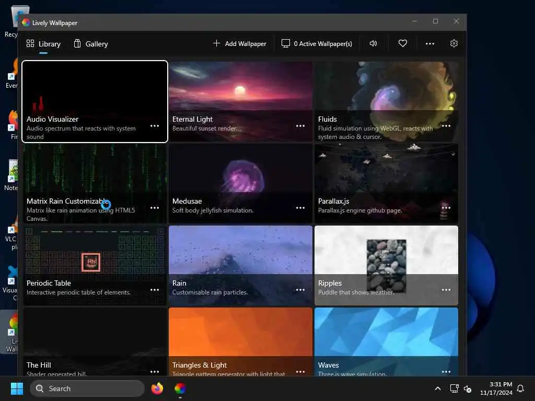The width and height of the screenshot is (535, 401).
Task: Click 'Customisable rain particles.' text
Action: 210,292
